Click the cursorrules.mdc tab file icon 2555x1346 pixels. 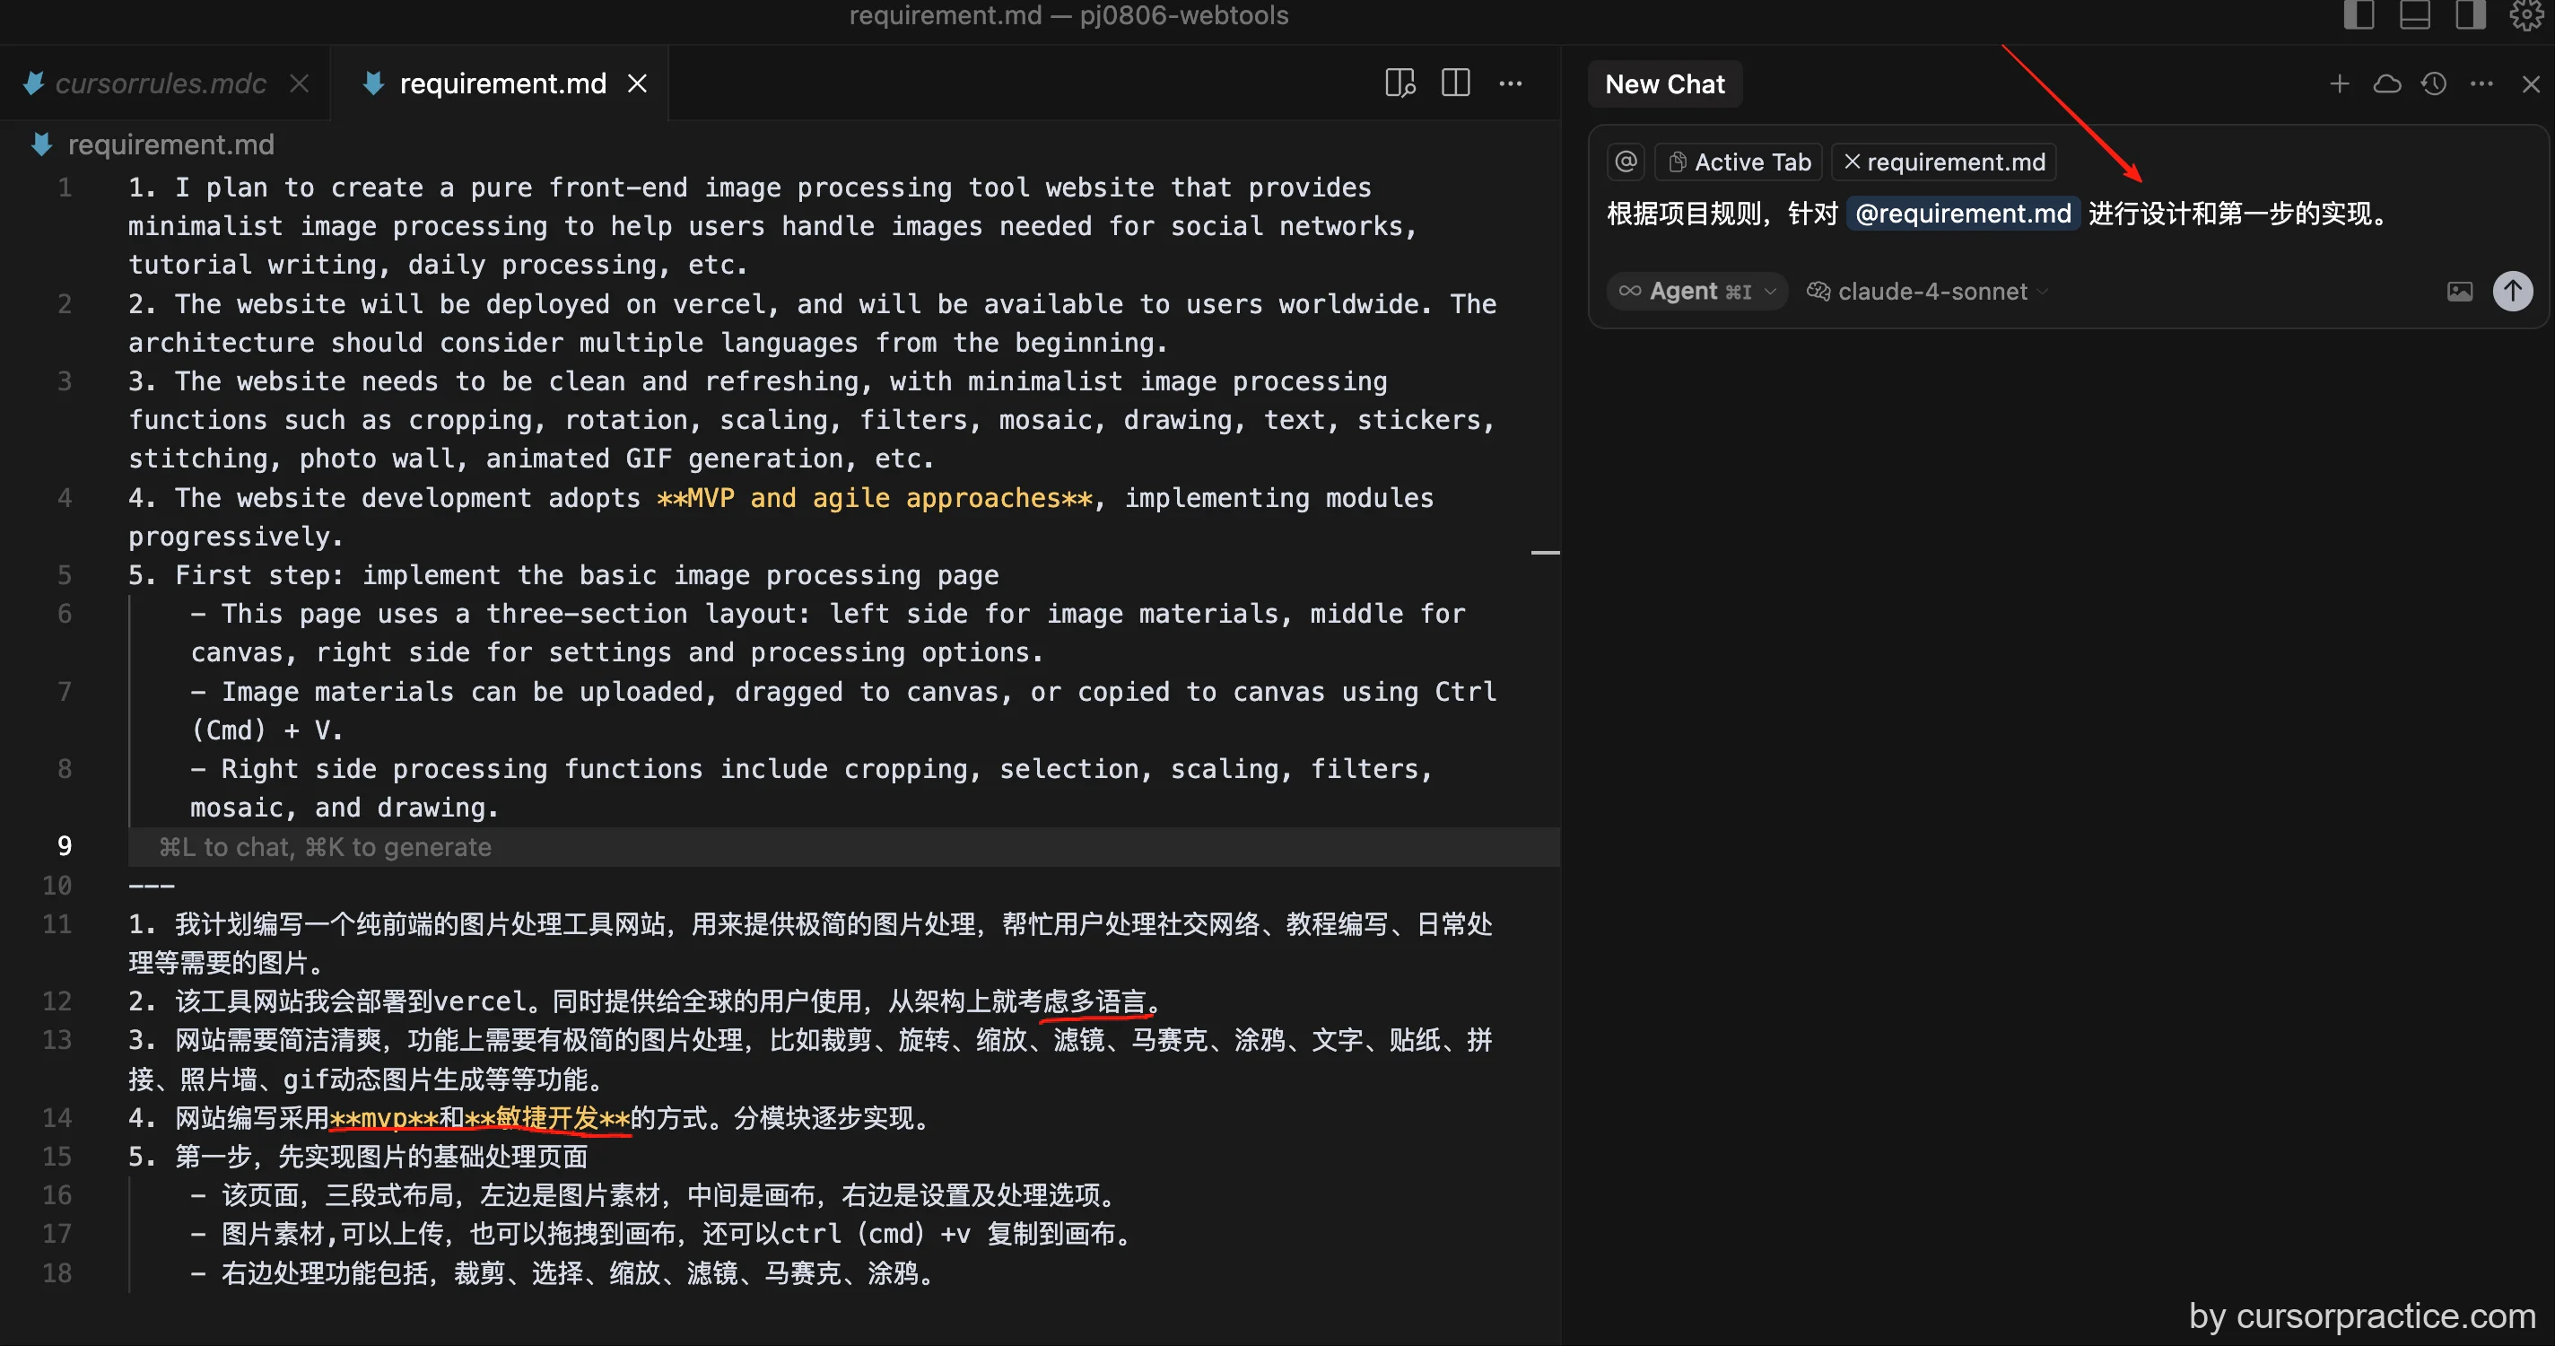coord(34,83)
